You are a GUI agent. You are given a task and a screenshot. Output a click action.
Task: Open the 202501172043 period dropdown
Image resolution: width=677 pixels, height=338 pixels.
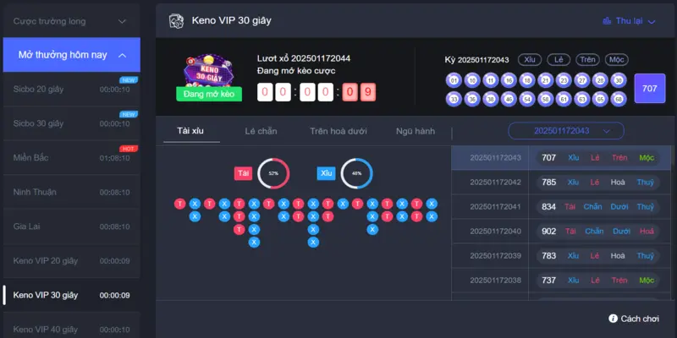point(565,131)
